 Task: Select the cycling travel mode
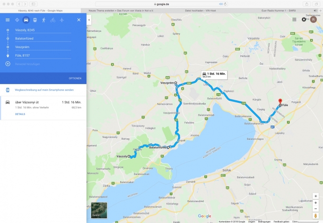click(53, 20)
